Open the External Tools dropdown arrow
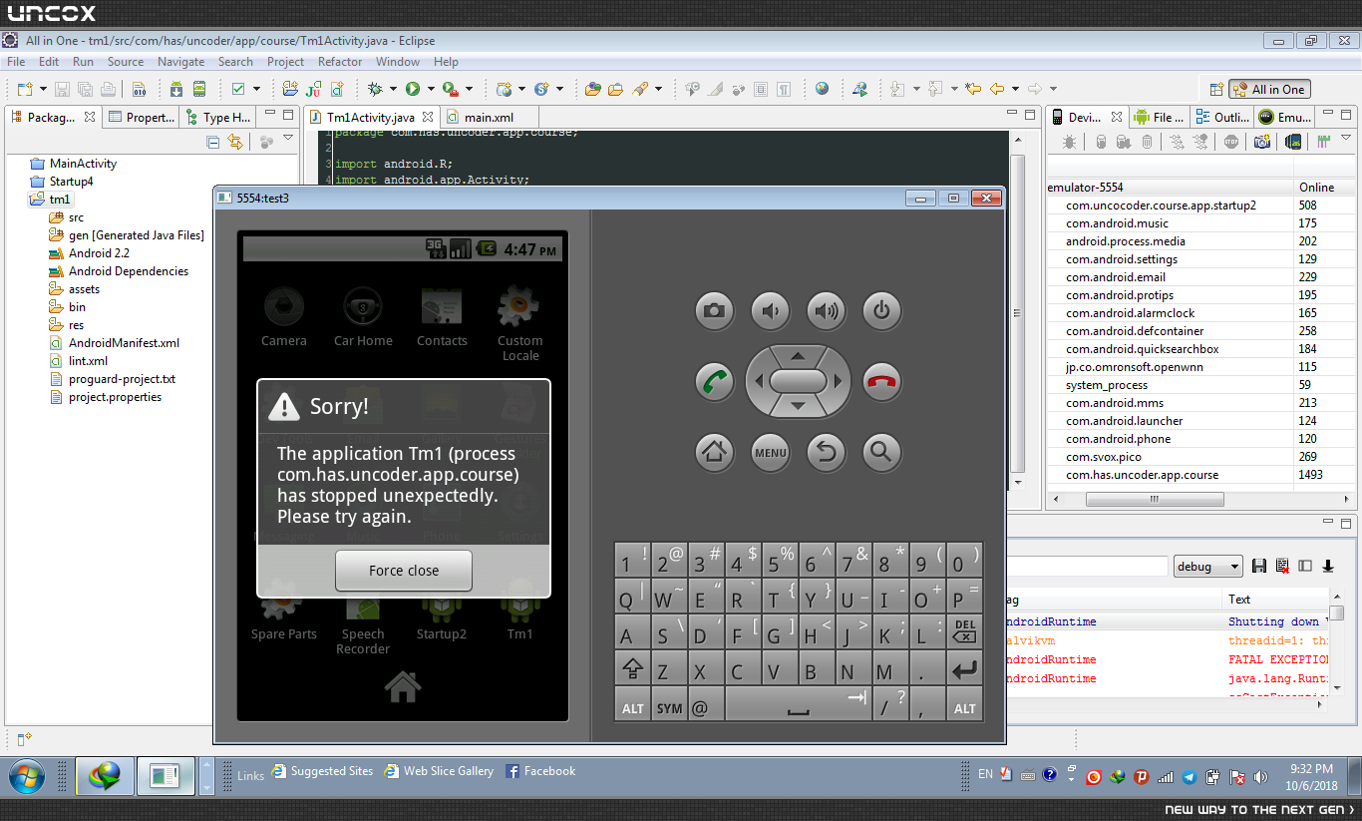Image resolution: width=1362 pixels, height=821 pixels. click(x=468, y=89)
